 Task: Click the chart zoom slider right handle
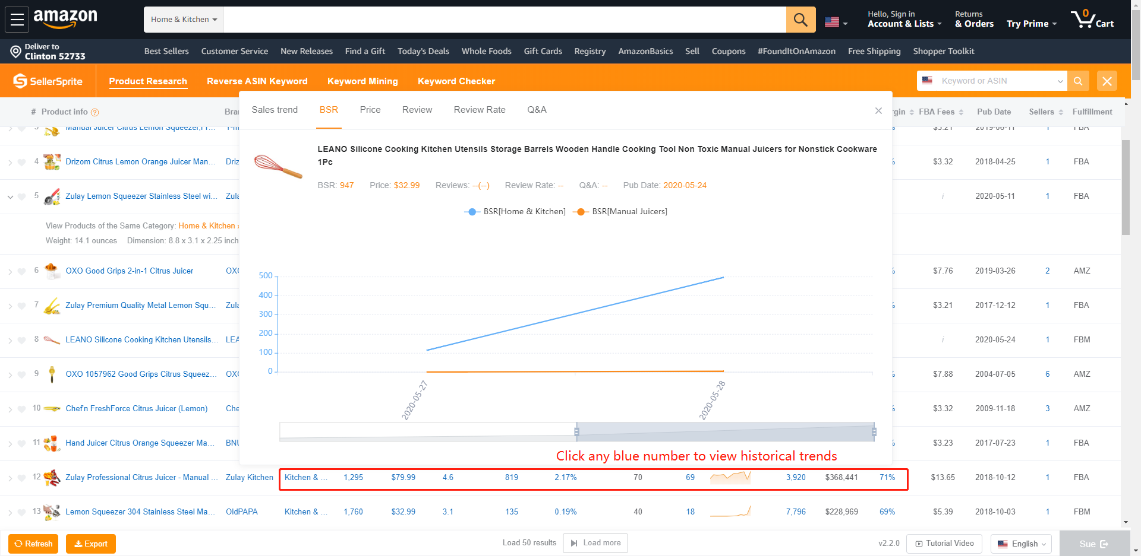click(874, 432)
